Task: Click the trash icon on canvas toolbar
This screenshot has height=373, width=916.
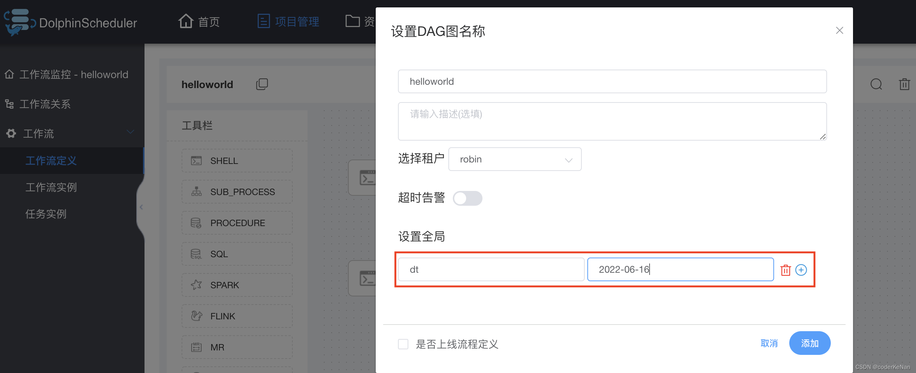Action: pos(904,84)
